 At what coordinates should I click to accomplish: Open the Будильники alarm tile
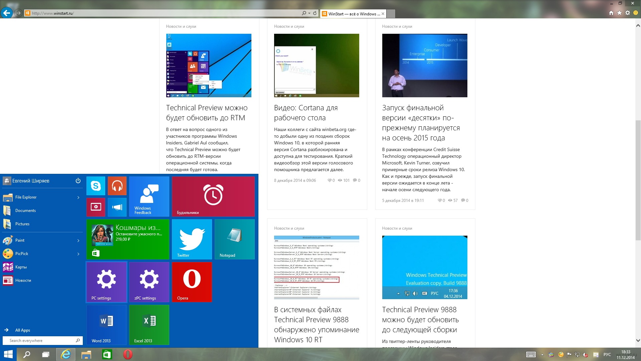coord(213,197)
